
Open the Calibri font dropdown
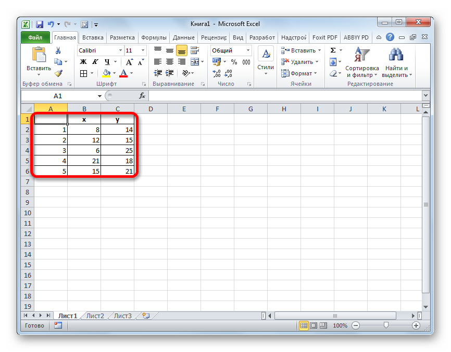(120, 50)
